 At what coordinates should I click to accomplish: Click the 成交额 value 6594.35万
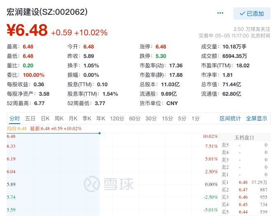[x=235, y=56]
